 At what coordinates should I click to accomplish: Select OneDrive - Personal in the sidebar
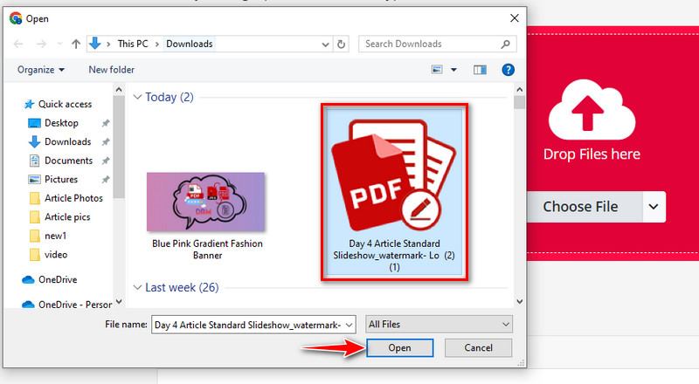pyautogui.click(x=67, y=305)
